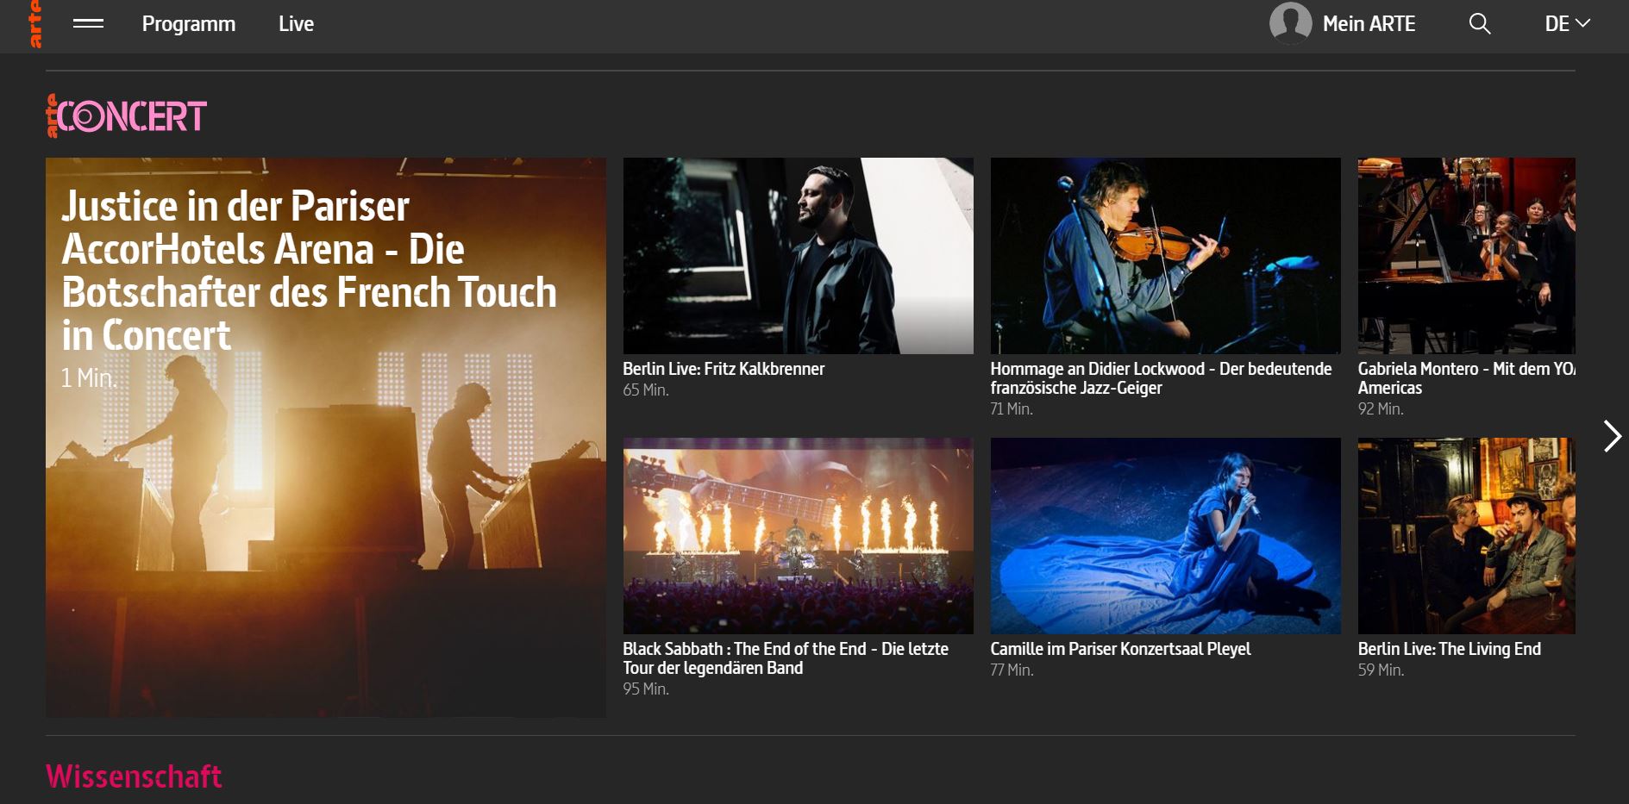Click the Didier Lockwood violinist thumbnail
Screen dimensions: 1629x804
point(1165,256)
